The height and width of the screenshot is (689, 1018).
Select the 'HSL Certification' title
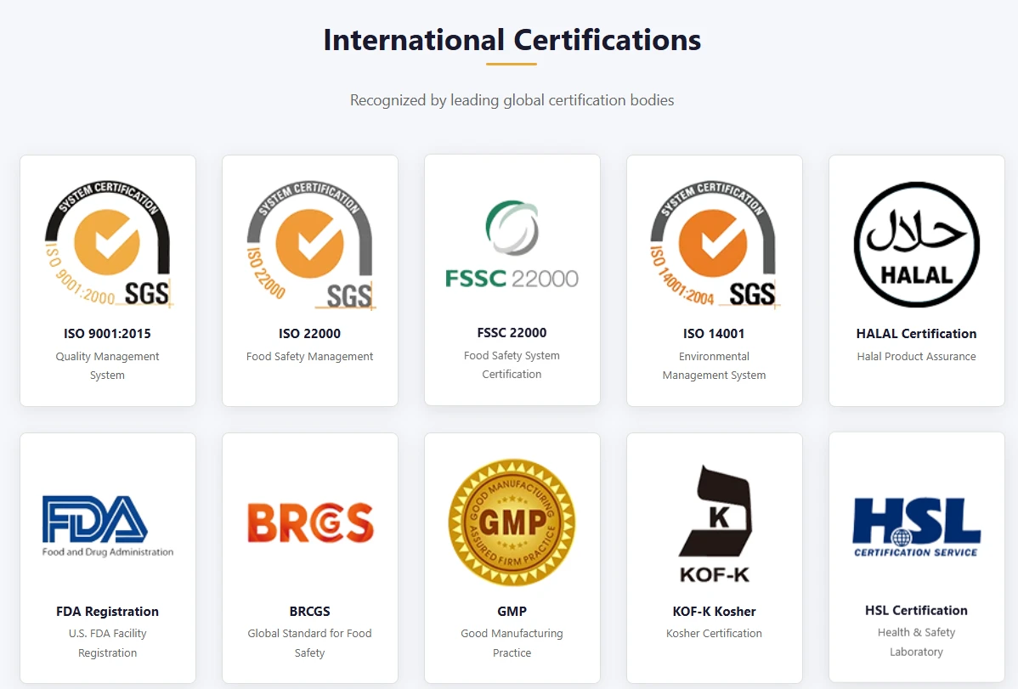tap(916, 611)
